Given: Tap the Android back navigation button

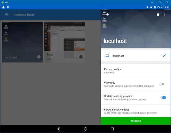Looking at the screenshot, I should coord(59,129).
